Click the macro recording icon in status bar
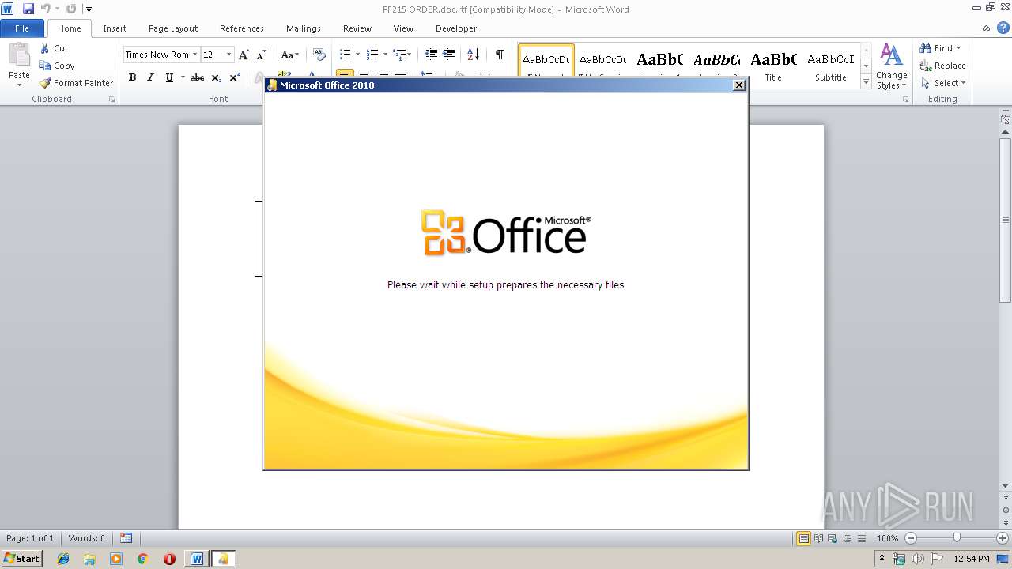 coord(126,538)
